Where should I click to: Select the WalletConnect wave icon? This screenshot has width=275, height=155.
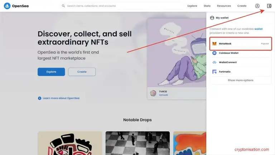[x=214, y=62]
